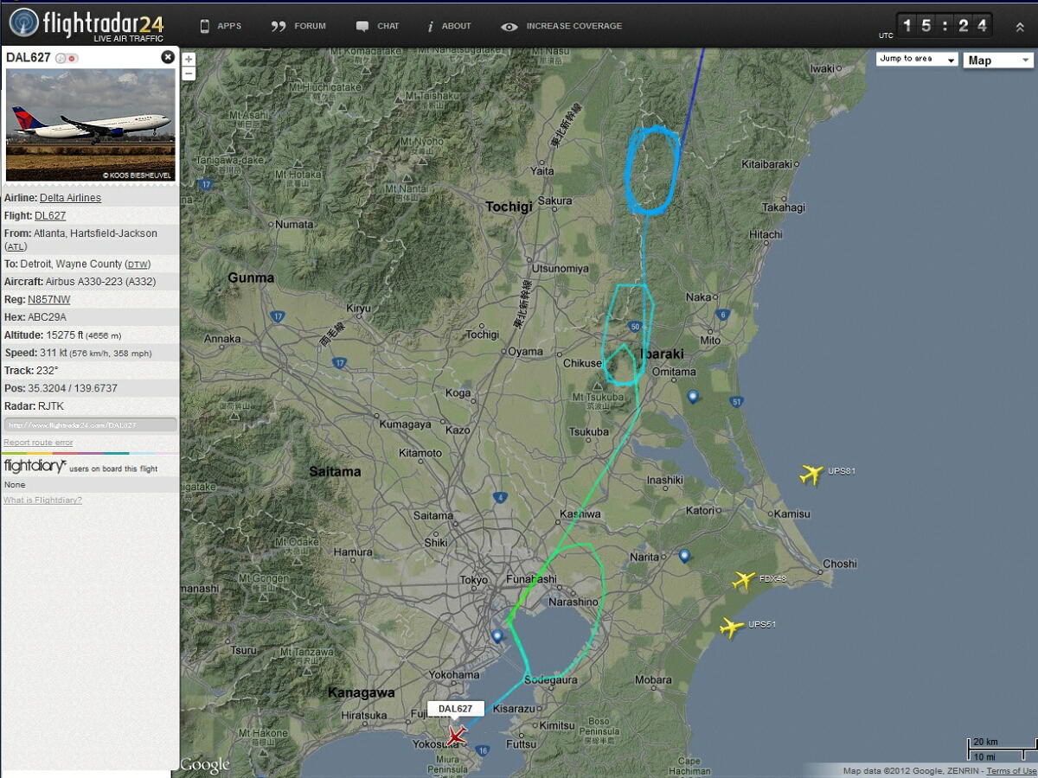Open the Jump to area dropdown
Image resolution: width=1038 pixels, height=778 pixels.
coord(917,59)
